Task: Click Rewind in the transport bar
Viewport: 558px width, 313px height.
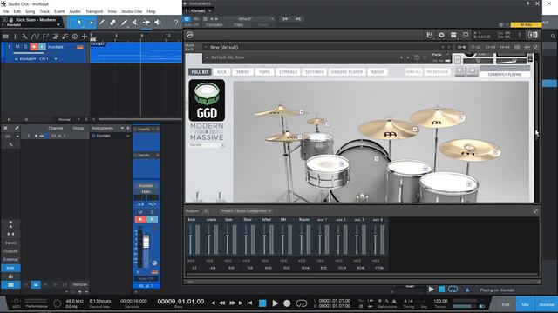Action: click(222, 303)
